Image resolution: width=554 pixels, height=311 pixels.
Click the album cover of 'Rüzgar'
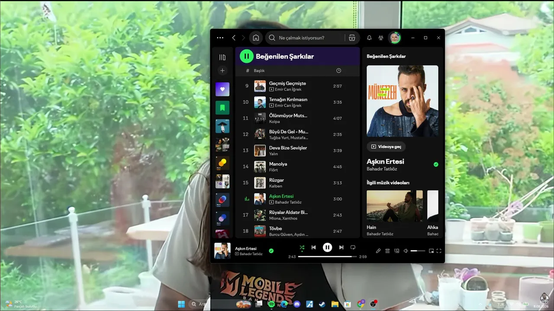coord(260,183)
